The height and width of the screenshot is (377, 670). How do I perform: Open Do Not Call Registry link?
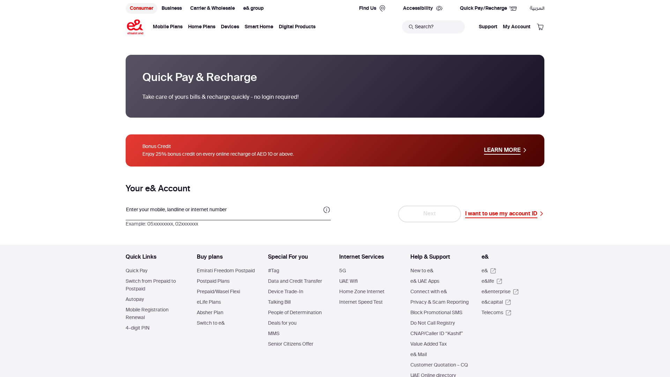[x=433, y=323]
